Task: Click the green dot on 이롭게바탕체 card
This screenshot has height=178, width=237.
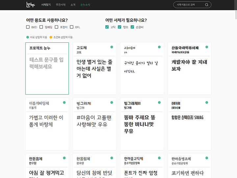Action: [64, 102]
